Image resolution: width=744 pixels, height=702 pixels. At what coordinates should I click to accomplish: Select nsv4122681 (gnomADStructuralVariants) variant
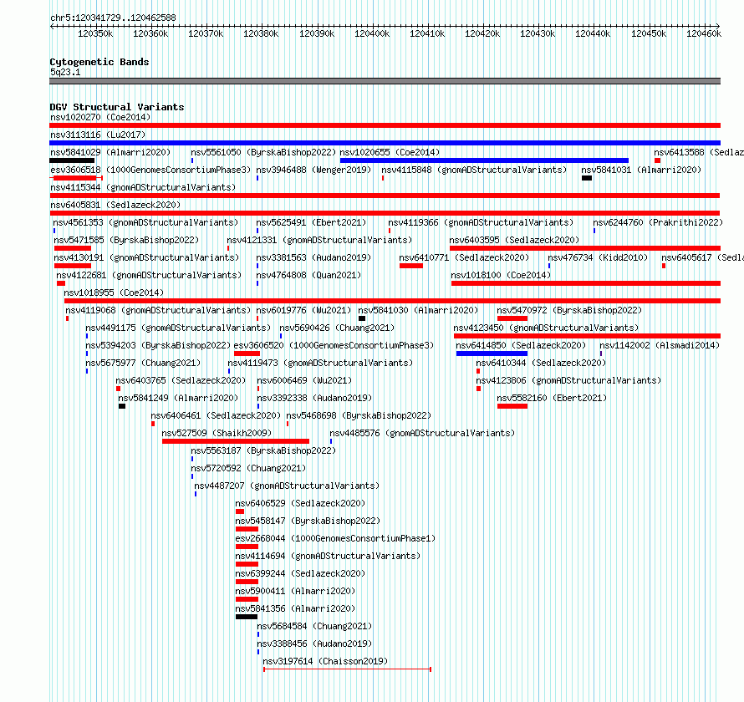pos(149,275)
